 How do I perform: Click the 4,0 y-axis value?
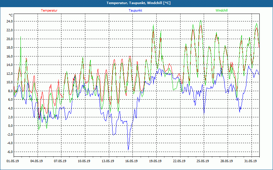pyautogui.click(x=10, y=108)
